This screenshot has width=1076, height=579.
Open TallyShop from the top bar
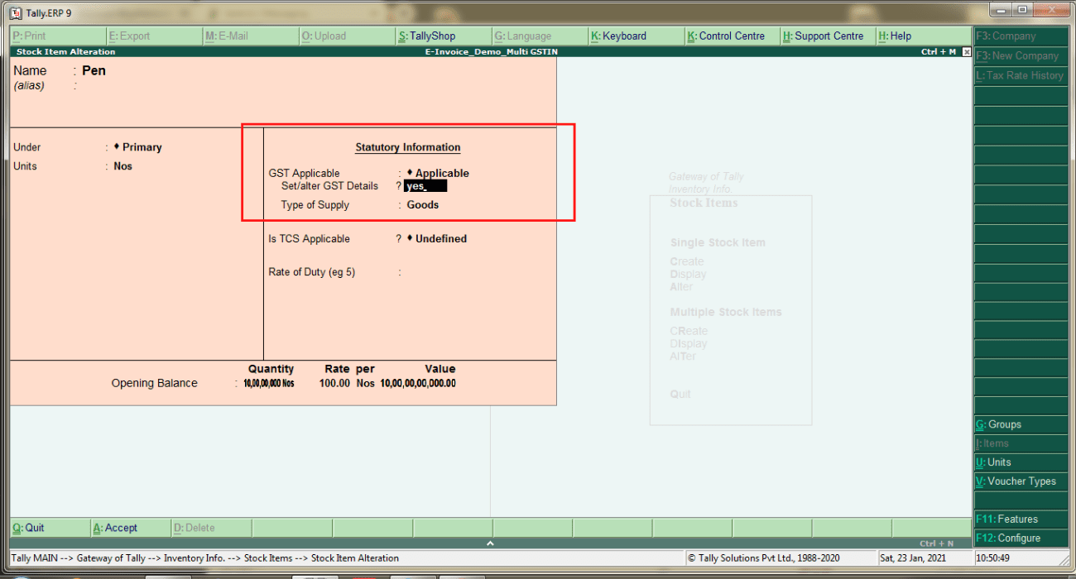click(443, 36)
